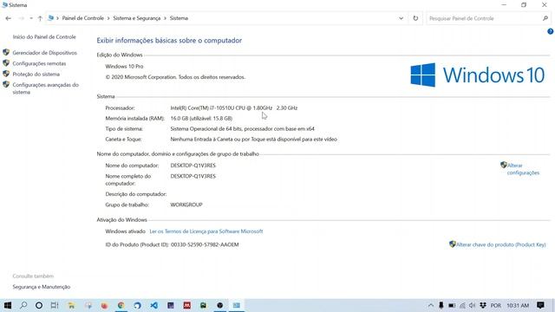555x312 pixels.
Task: Minimize the Sistema window
Action: [504, 5]
